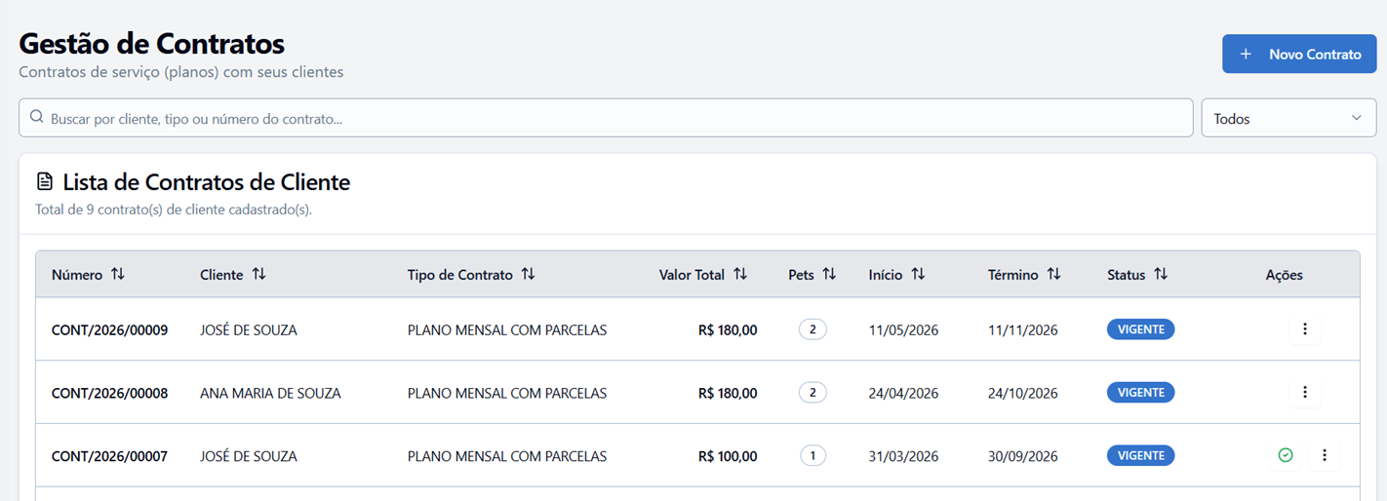Click VIGENTE badge for CONT/2026/00009
Screen dimensions: 1387x501
point(1140,329)
